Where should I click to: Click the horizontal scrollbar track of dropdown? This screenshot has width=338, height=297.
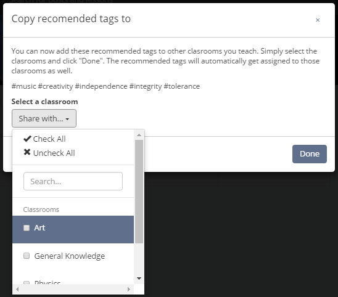coord(73,289)
